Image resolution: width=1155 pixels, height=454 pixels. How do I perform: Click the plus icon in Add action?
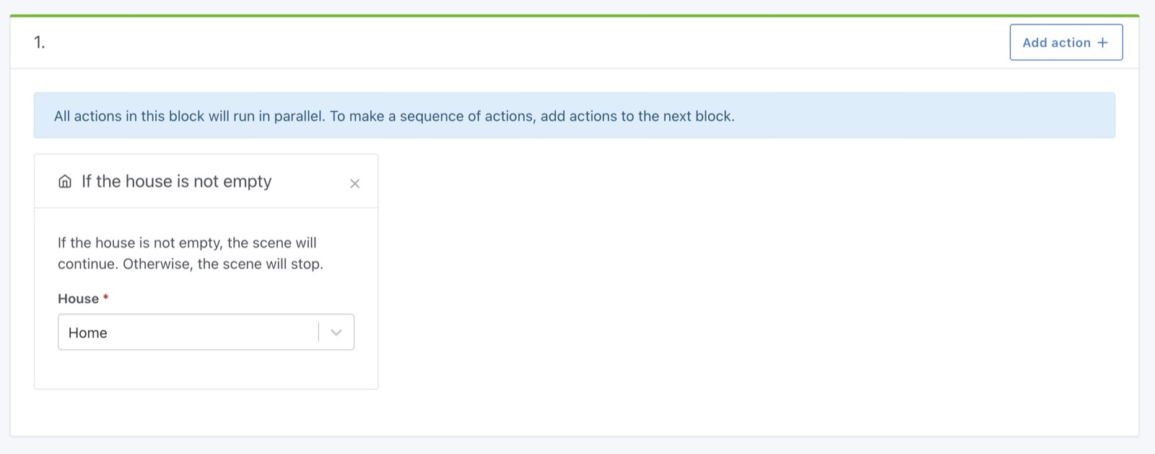coord(1102,43)
